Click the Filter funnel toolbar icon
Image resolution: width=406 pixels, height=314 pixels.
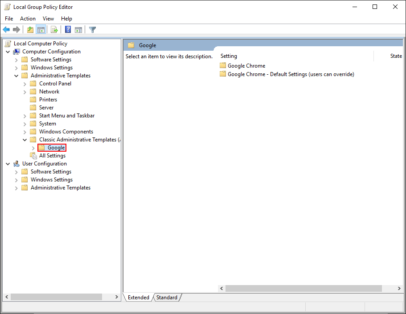[x=92, y=30]
